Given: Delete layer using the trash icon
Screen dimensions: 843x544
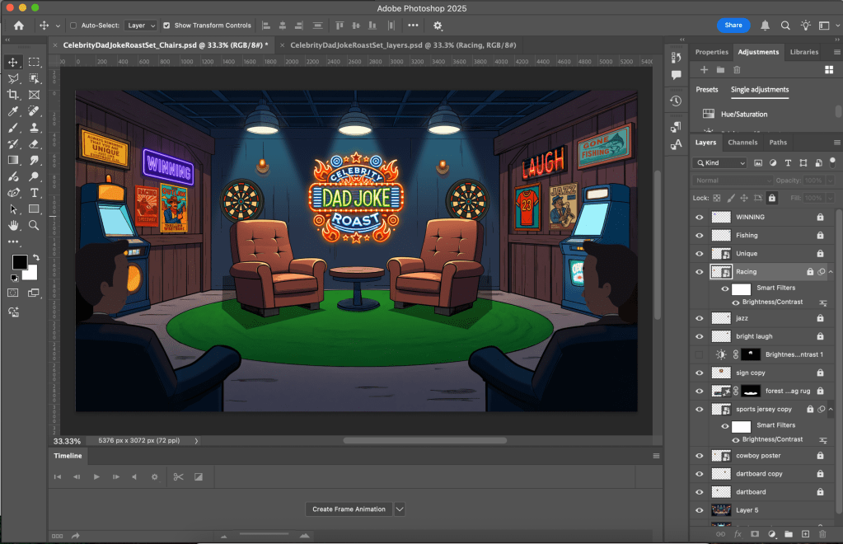Looking at the screenshot, I should tap(823, 534).
